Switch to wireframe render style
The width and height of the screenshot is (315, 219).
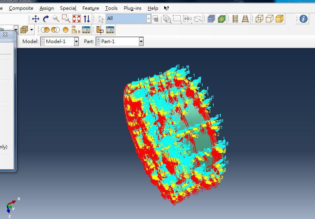click(259, 18)
